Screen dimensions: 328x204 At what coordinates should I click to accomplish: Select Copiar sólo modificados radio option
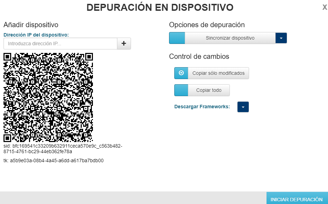pos(211,73)
